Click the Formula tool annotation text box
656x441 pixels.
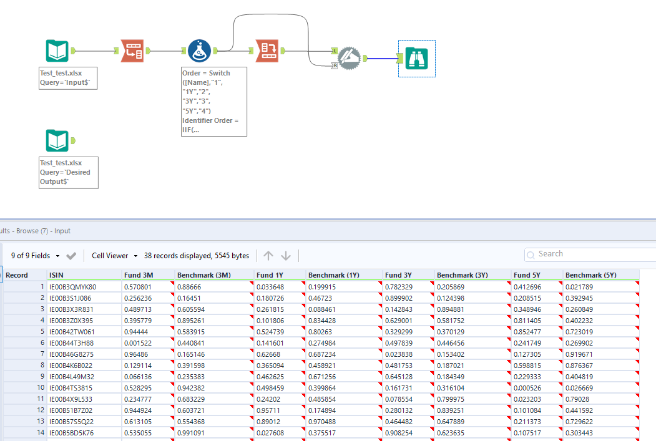coord(213,102)
